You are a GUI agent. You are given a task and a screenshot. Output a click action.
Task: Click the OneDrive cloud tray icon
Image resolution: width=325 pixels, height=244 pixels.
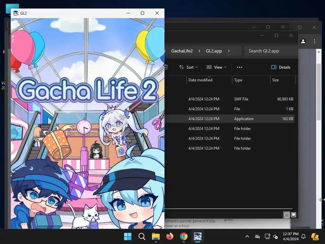tap(257, 236)
